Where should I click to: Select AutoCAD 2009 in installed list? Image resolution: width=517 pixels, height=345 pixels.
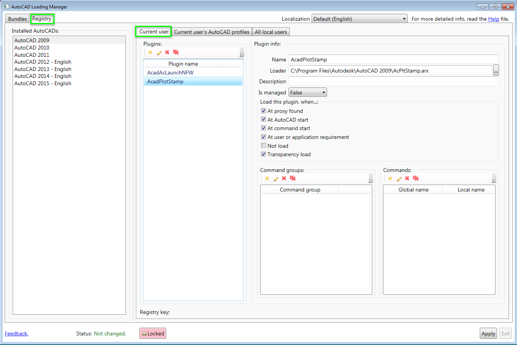[x=69, y=40]
